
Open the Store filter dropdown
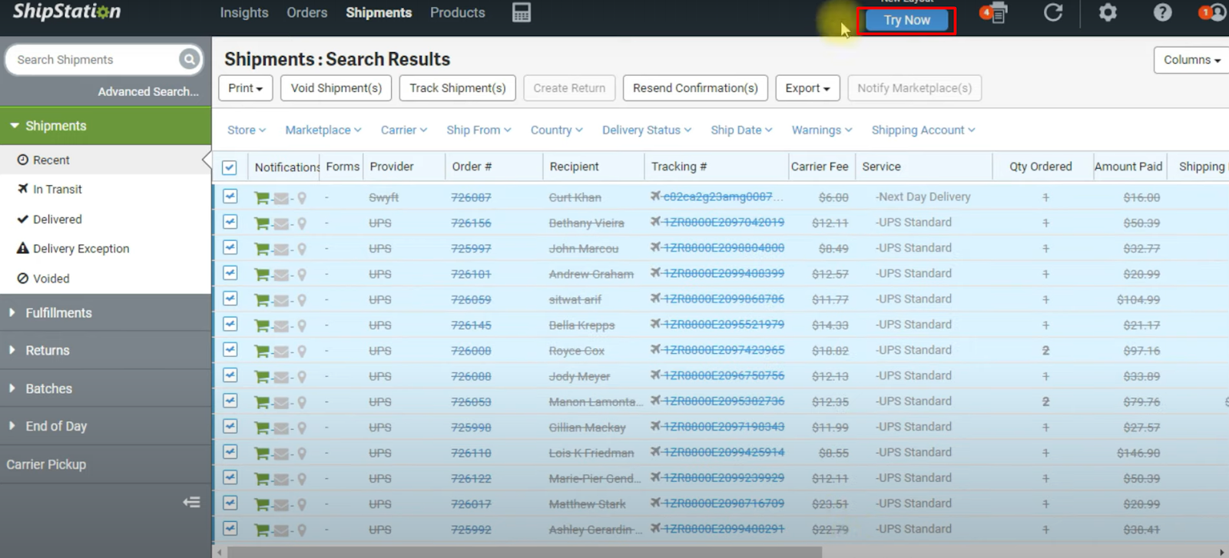pos(247,130)
